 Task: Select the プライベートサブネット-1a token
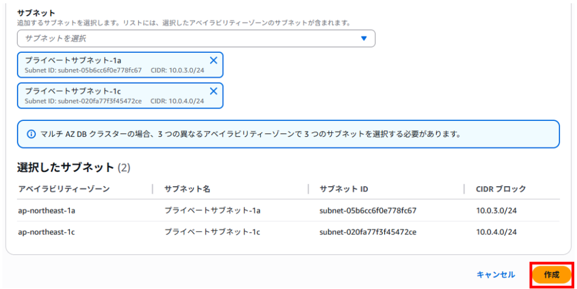point(120,65)
